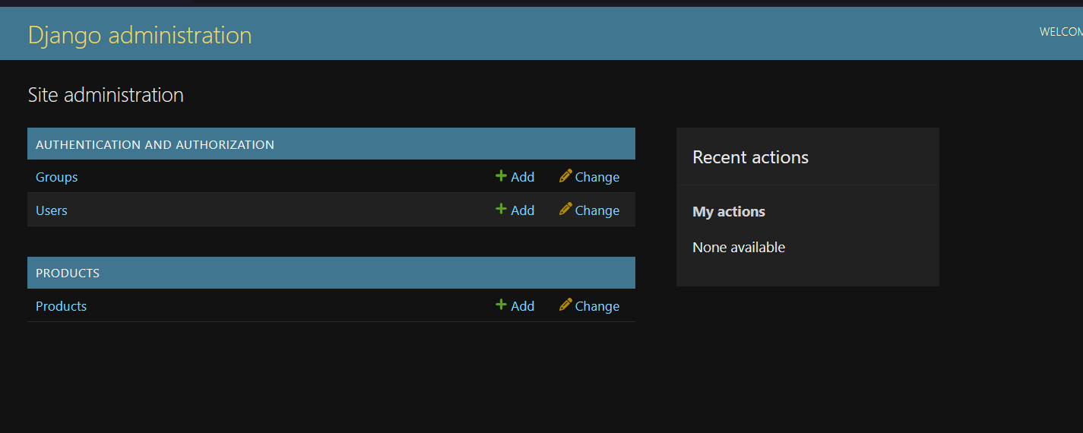This screenshot has height=433, width=1083.
Task: Click the Welcome text in header
Action: pyautogui.click(x=1061, y=32)
